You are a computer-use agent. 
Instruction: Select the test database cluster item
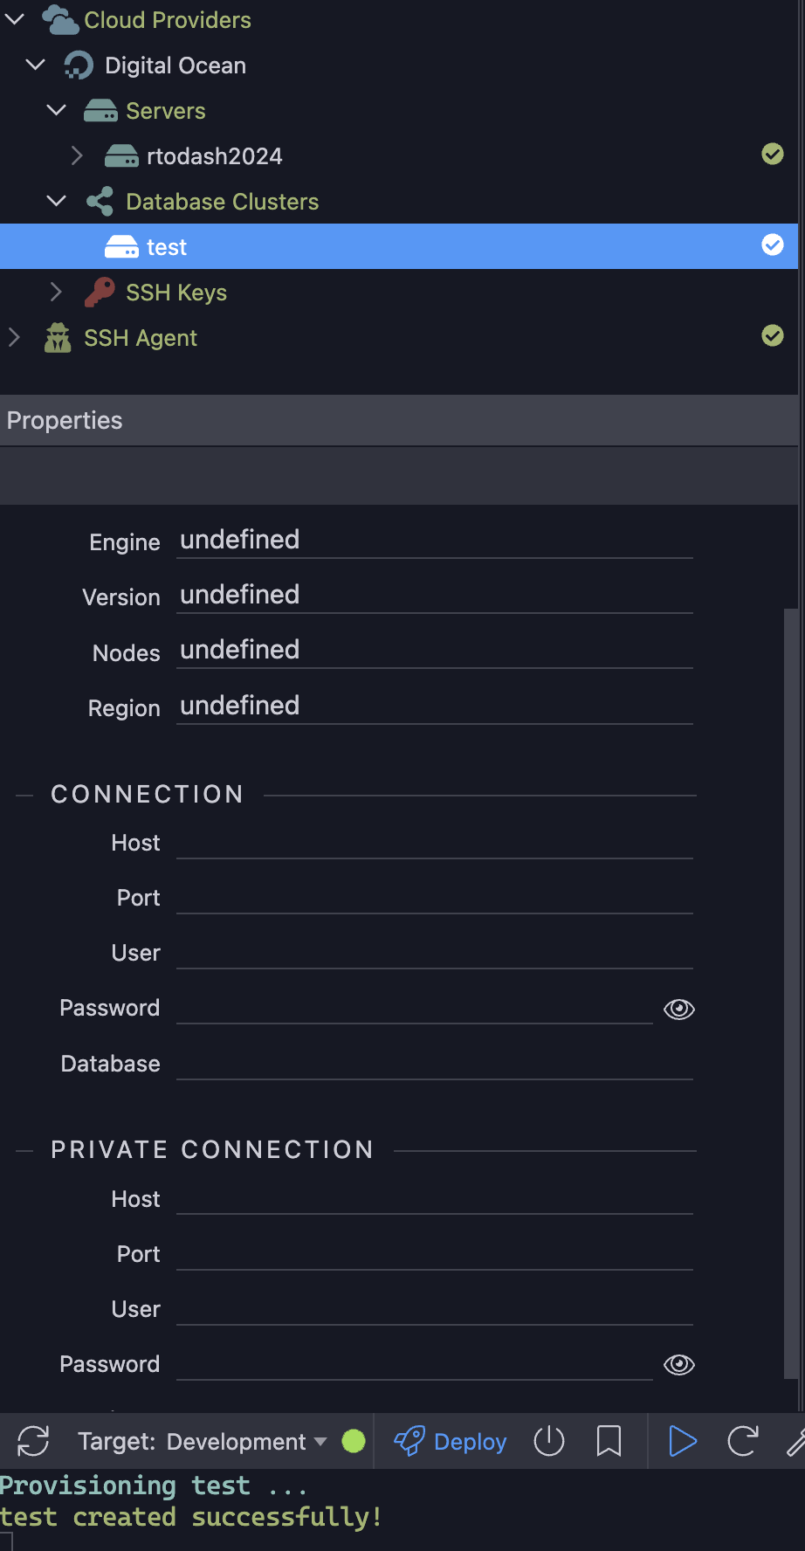(x=399, y=246)
